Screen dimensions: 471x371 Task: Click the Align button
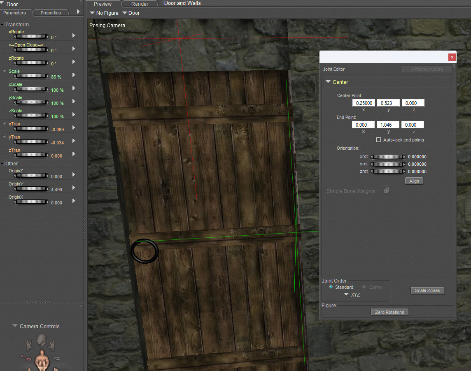pyautogui.click(x=414, y=181)
